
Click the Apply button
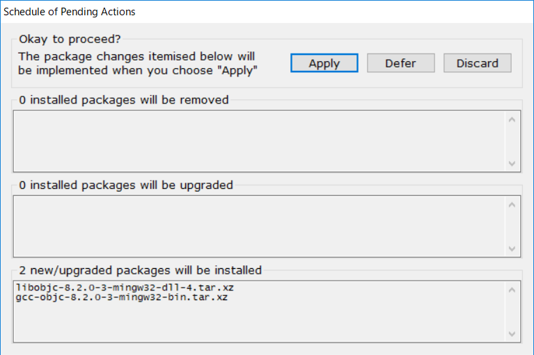[x=324, y=63]
